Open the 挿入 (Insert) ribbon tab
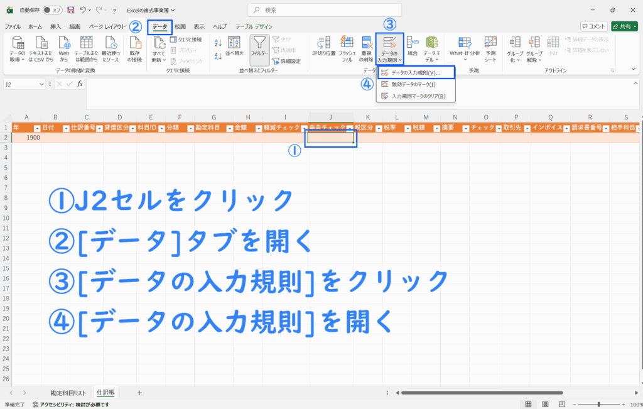 [56, 26]
